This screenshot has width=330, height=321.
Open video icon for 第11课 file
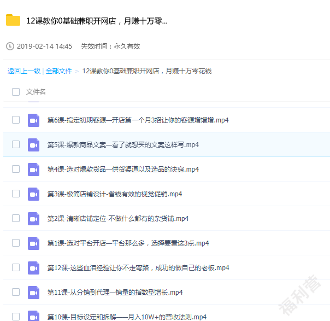(33, 293)
